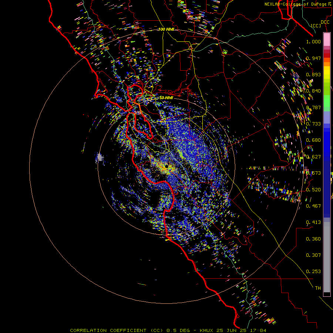Select the 0.413 legend value

313,222
